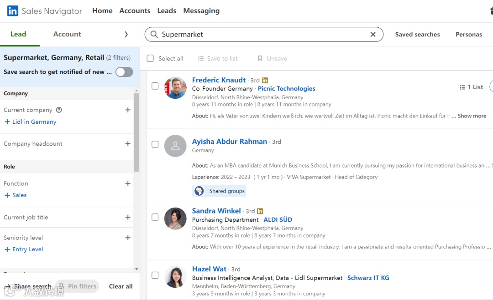This screenshot has width=493, height=300.
Task: Open Ayisha Abdur Rahman's placeholder avatar
Action: click(x=175, y=146)
